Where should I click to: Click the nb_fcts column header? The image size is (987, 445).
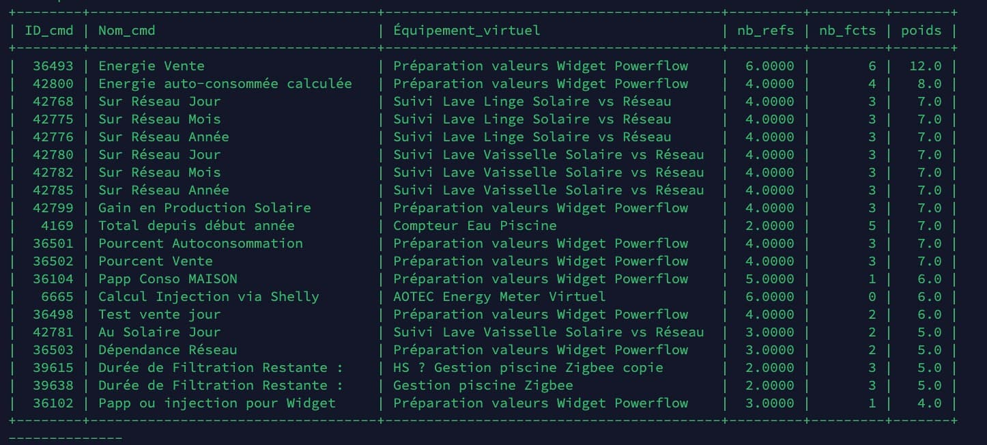tap(847, 31)
